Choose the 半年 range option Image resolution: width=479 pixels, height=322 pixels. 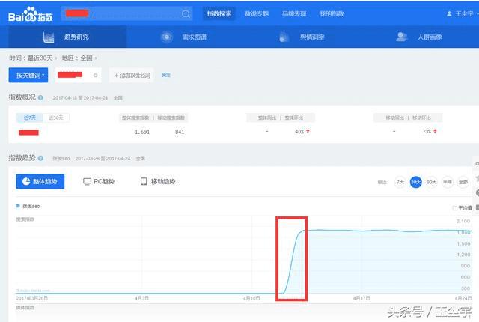tap(448, 182)
